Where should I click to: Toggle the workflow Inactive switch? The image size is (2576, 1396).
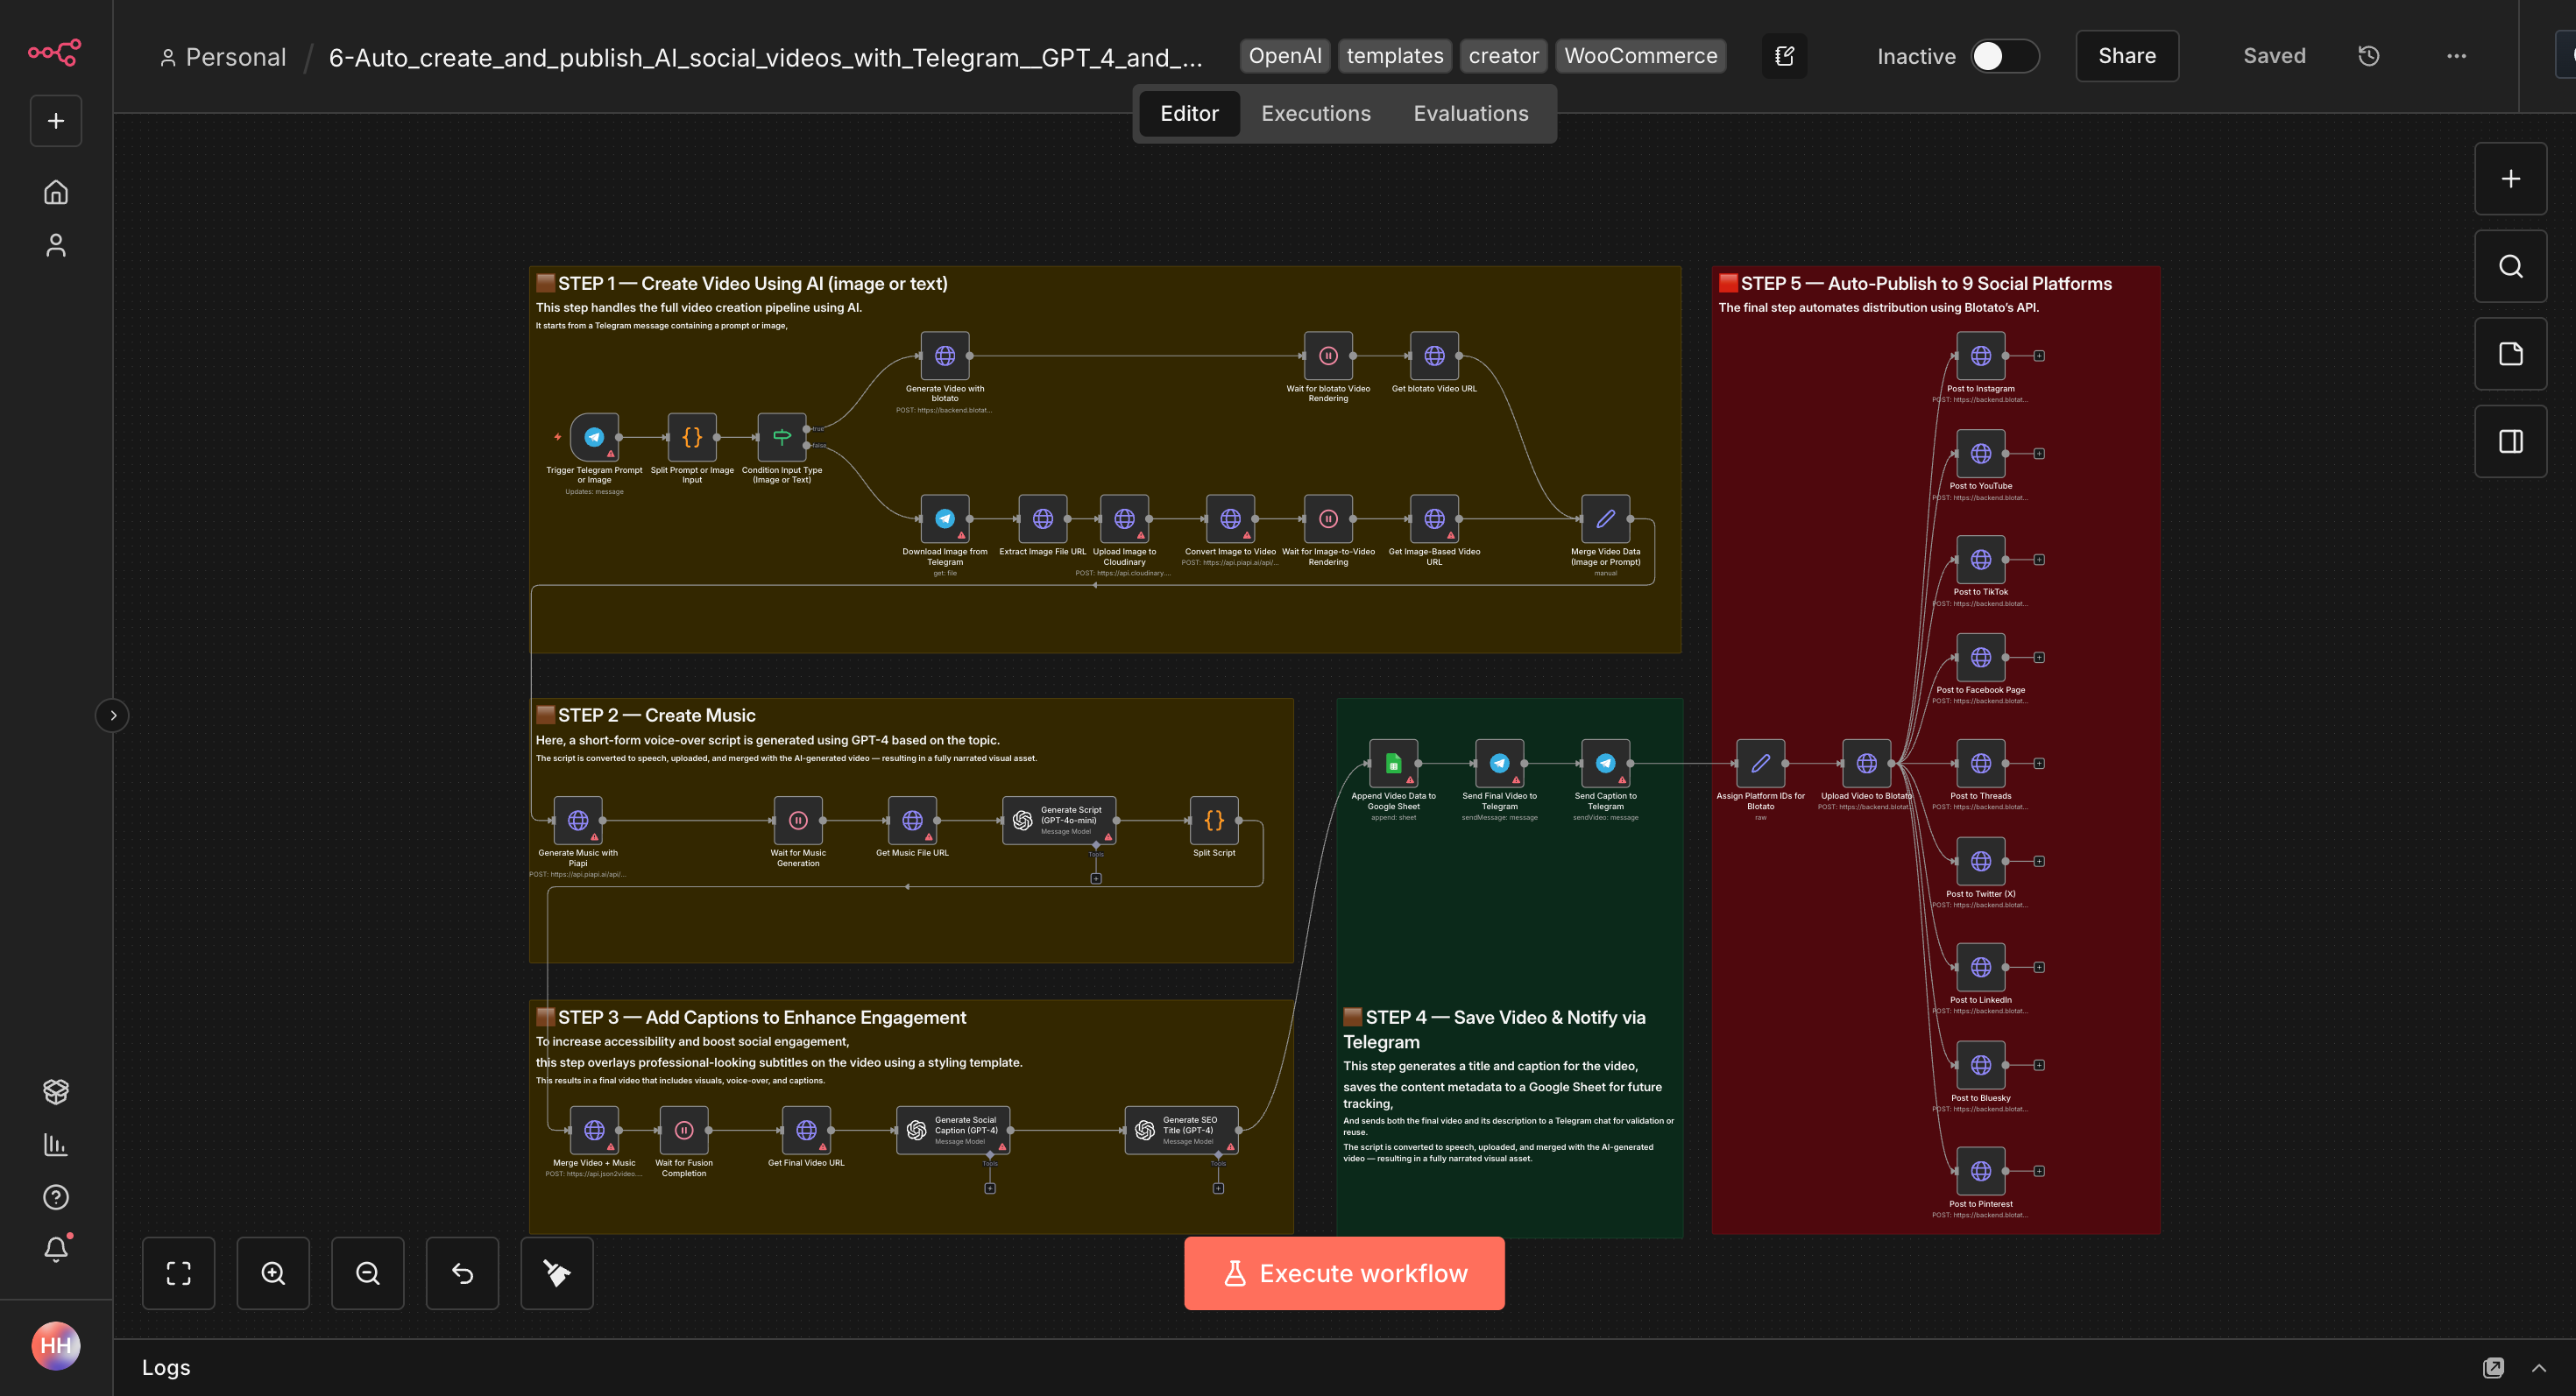(x=2004, y=56)
